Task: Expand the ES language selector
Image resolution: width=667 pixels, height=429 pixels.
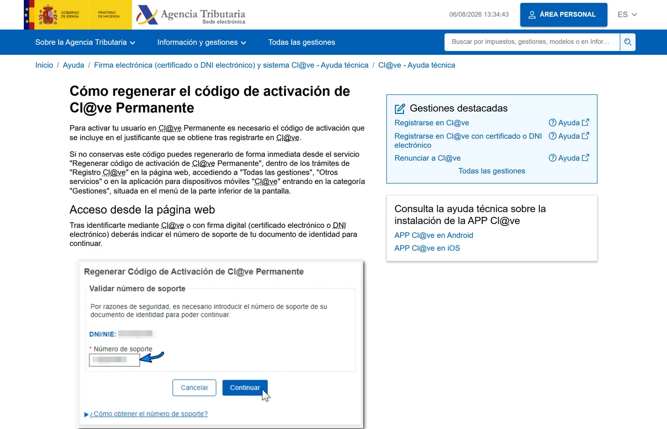Action: (627, 15)
